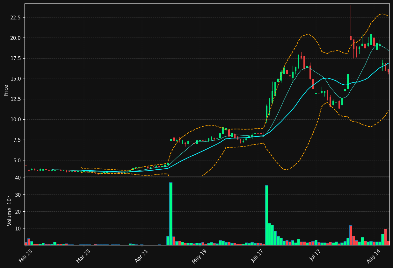This screenshot has height=268, width=393.
Task: Click the 7.5 price axis label
Action: tap(17, 140)
